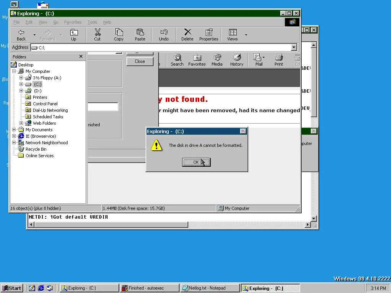Click the Mail toolbar icon
391x293 pixels.
pyautogui.click(x=259, y=60)
